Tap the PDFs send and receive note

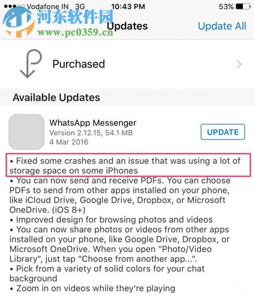tap(120, 195)
